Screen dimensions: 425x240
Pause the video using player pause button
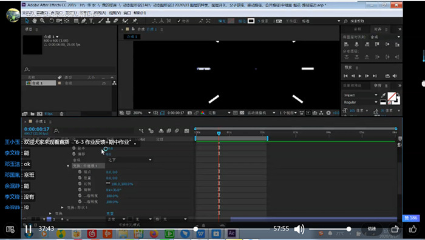pos(28,229)
